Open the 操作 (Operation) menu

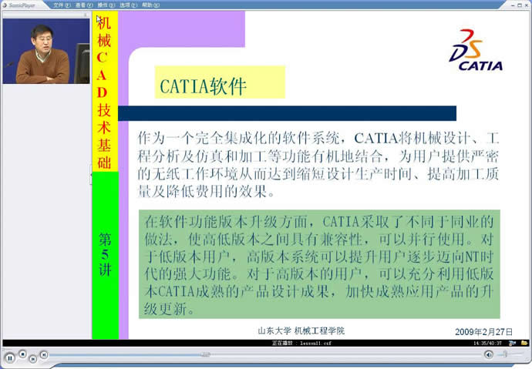tap(106, 5)
